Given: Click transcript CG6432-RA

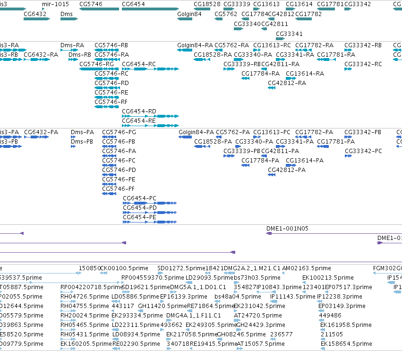Looking at the screenshot, I should click(37, 60).
